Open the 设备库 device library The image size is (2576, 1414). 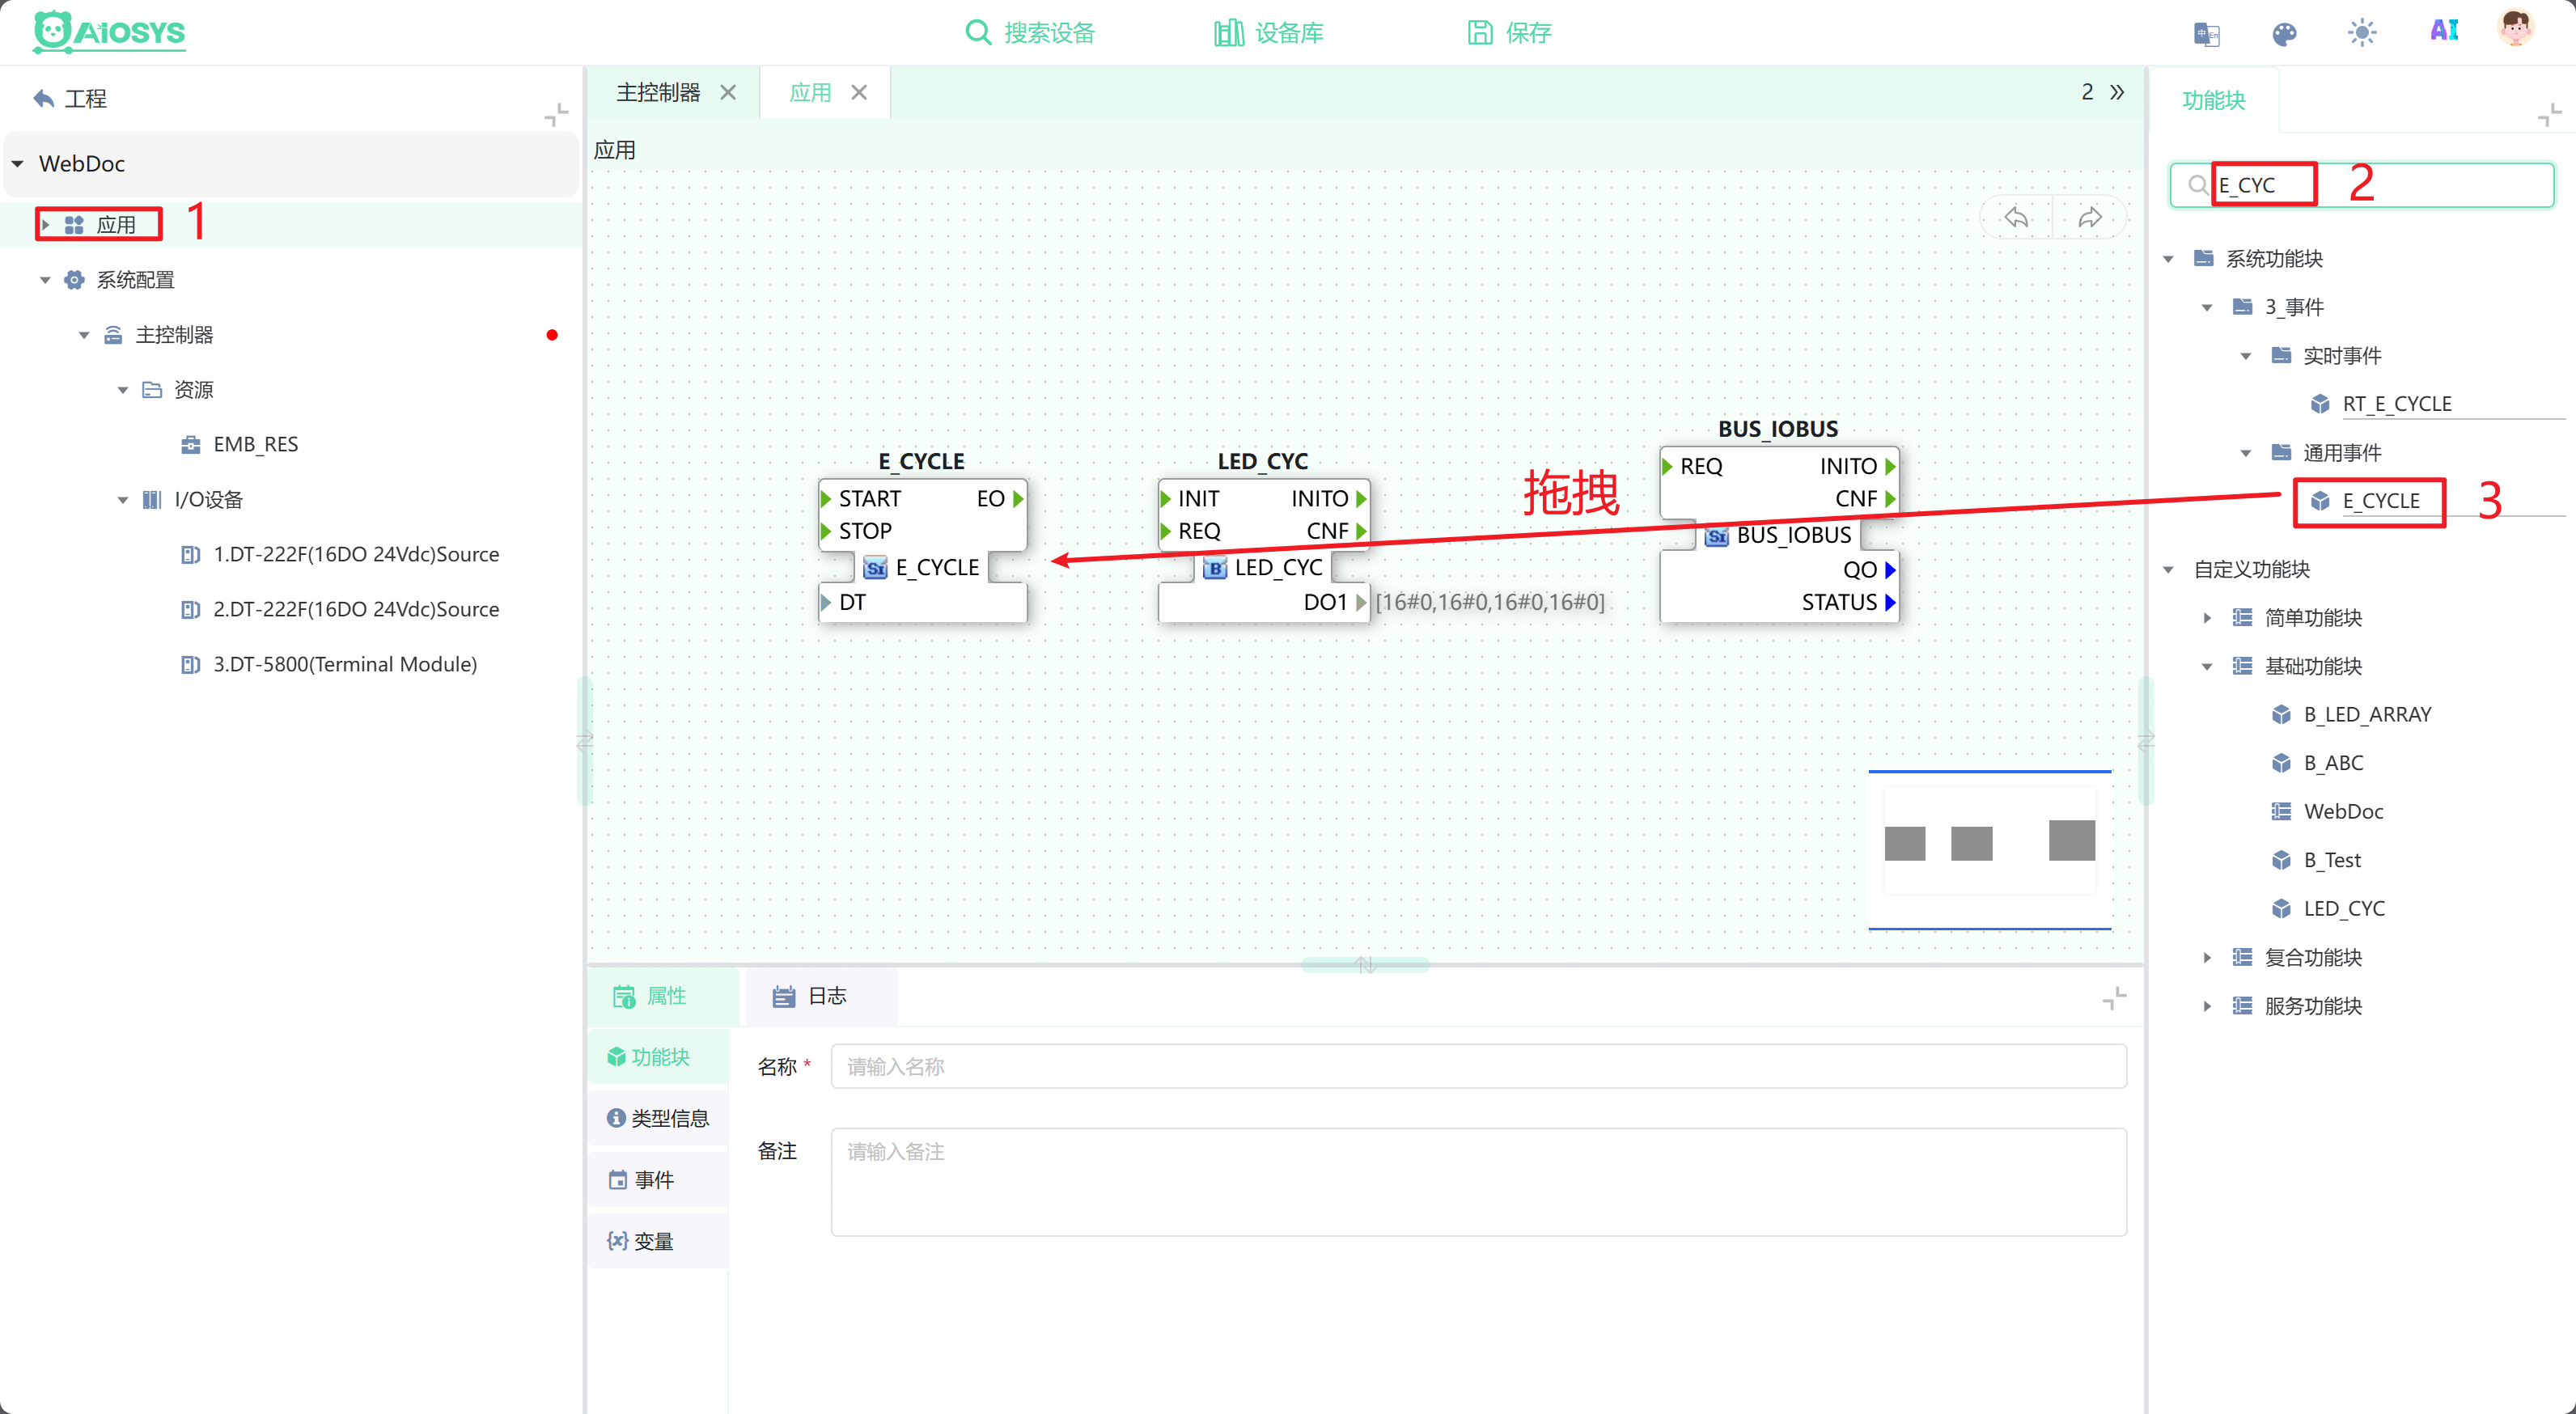[x=1268, y=33]
